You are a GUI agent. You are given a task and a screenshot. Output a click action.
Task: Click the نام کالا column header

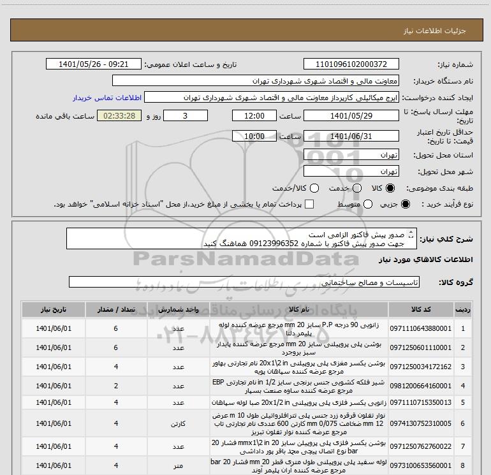click(299, 310)
